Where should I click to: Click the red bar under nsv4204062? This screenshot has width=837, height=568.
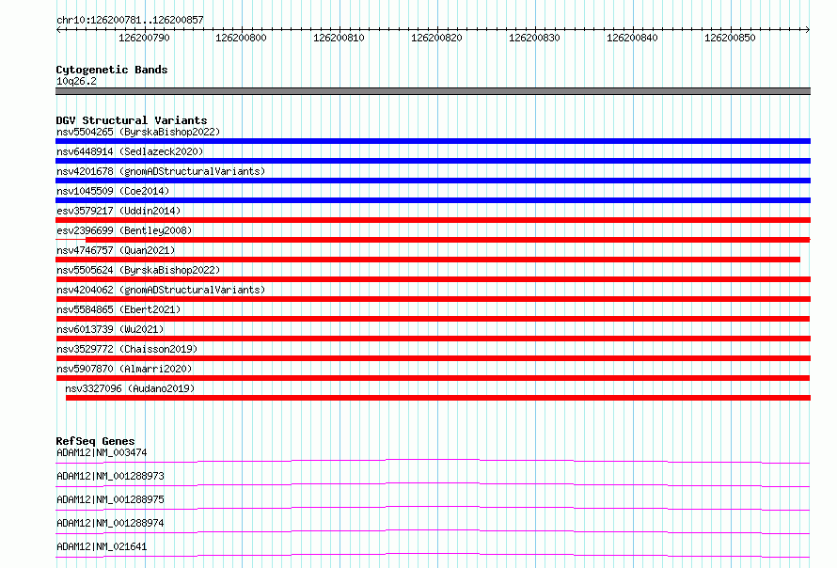(433, 299)
